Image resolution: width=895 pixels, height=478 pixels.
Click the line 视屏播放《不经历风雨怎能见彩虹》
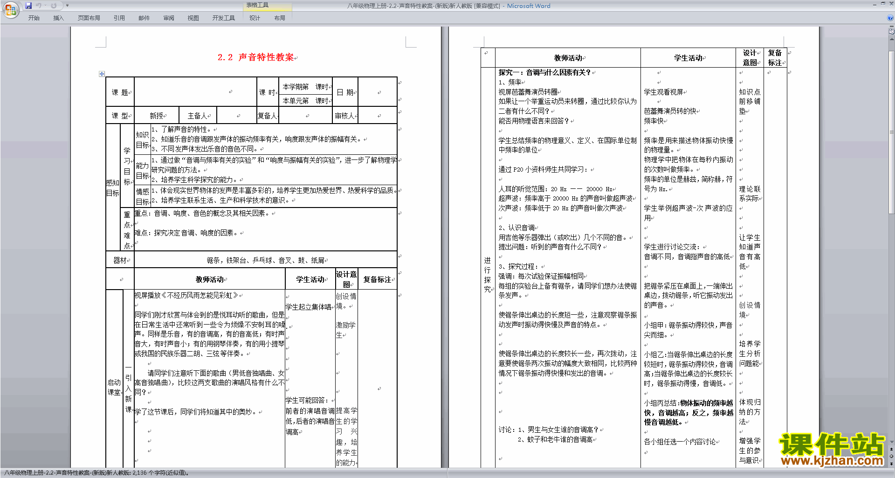coord(186,295)
